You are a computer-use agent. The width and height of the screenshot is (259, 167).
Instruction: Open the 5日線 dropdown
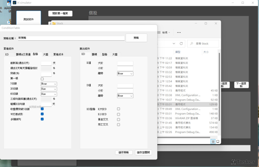coord(49,84)
